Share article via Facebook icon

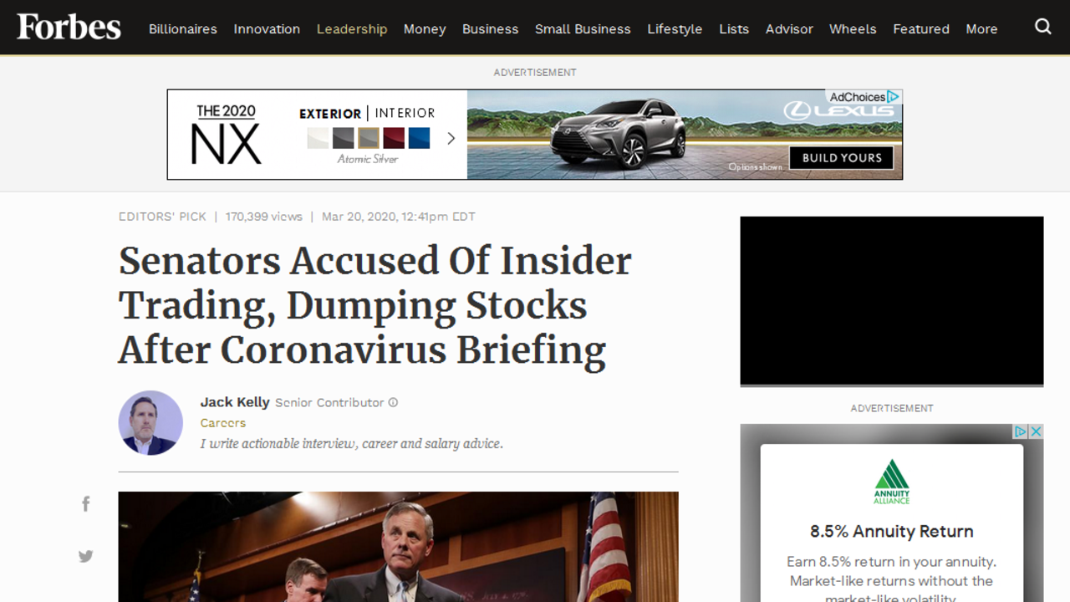(x=85, y=503)
